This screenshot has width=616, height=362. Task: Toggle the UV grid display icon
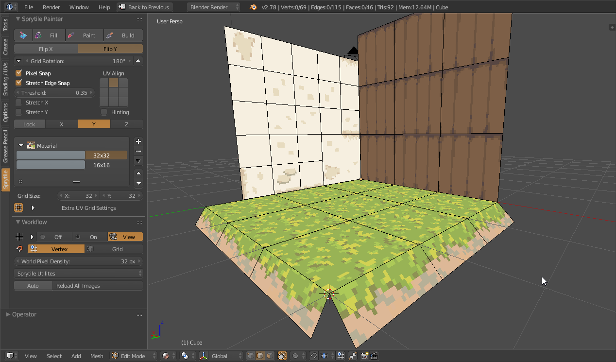coord(18,207)
